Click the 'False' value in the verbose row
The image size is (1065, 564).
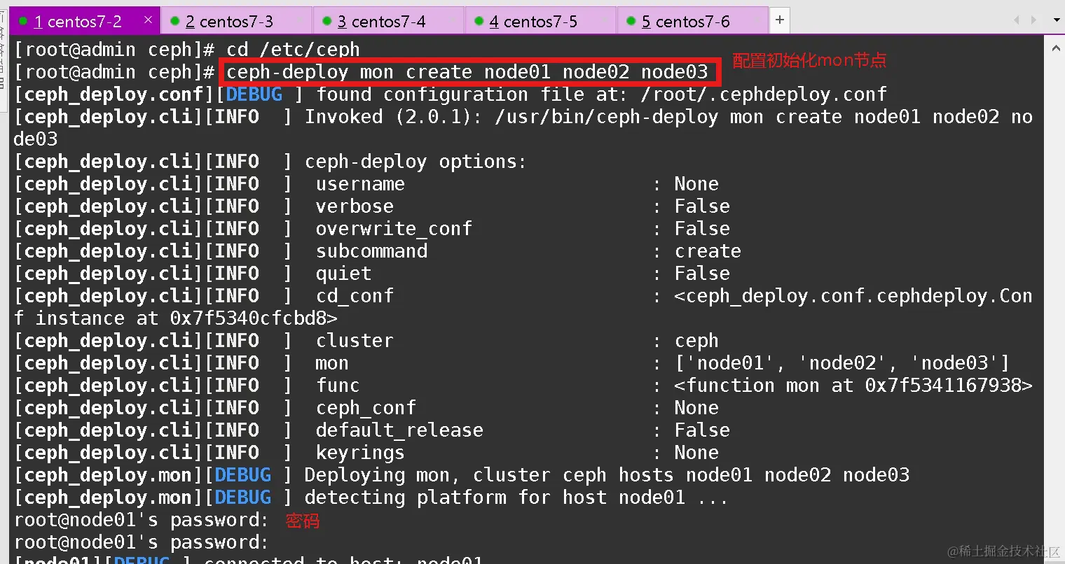(702, 206)
